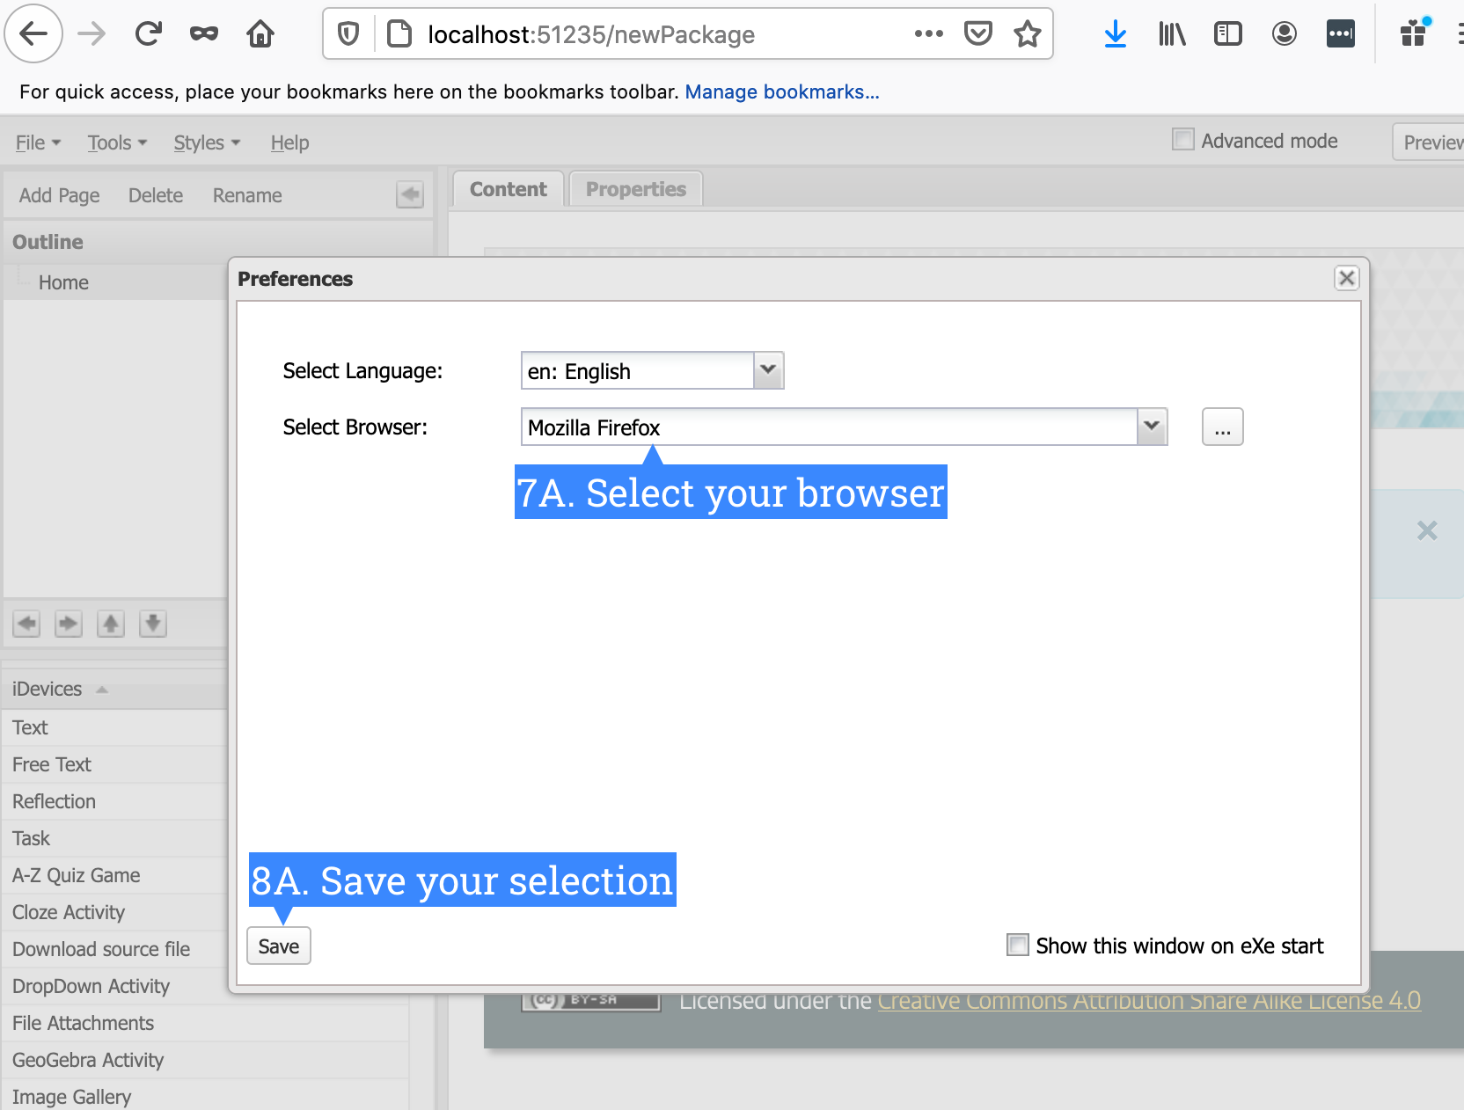Image resolution: width=1464 pixels, height=1110 pixels.
Task: Save the preferences selection
Action: pos(279,946)
